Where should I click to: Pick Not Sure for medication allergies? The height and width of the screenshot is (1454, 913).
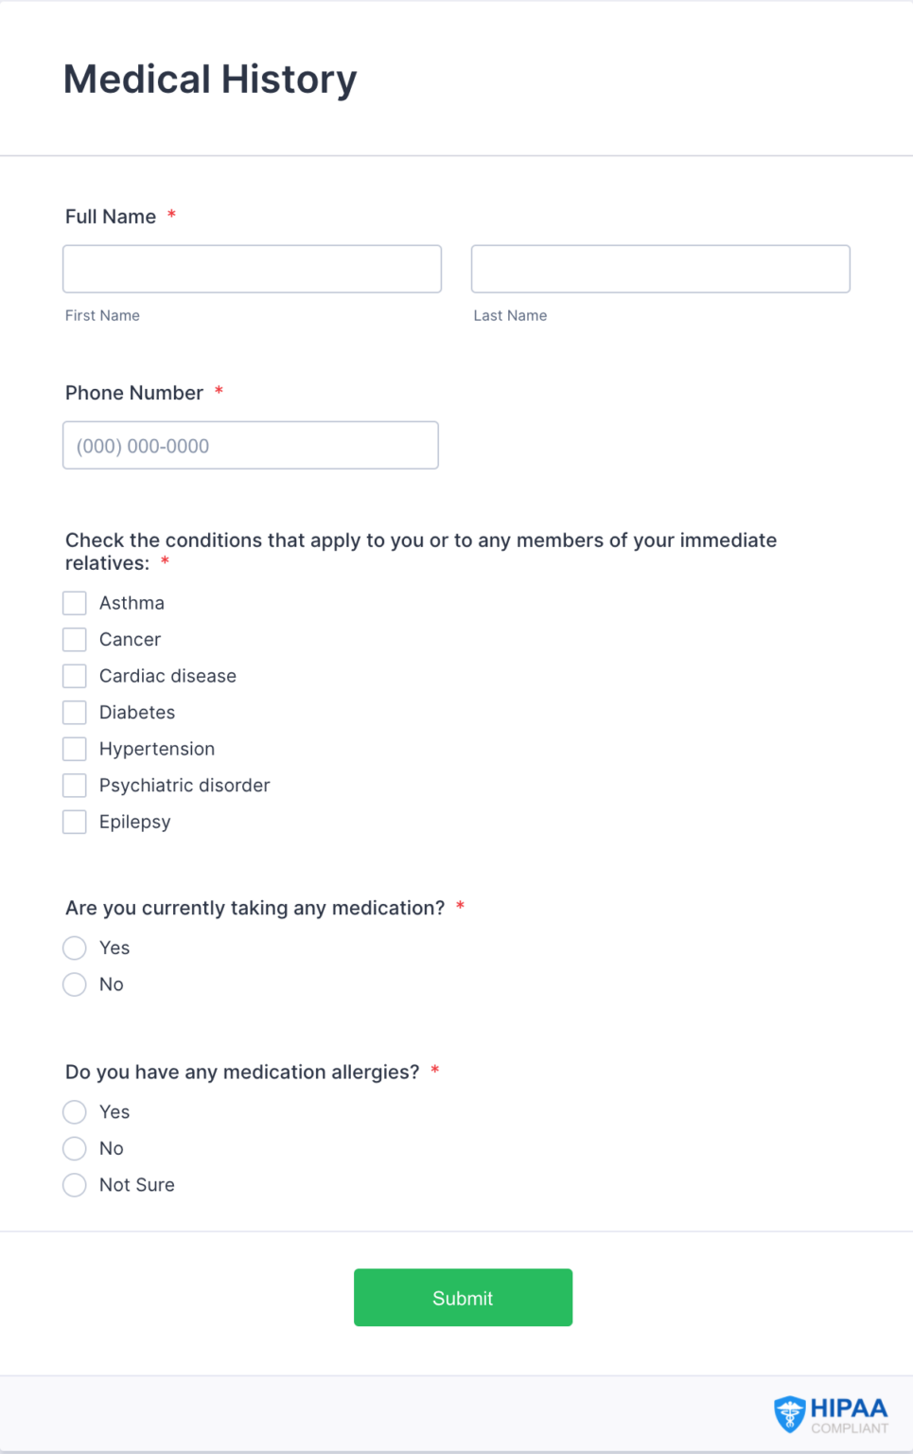(75, 1185)
